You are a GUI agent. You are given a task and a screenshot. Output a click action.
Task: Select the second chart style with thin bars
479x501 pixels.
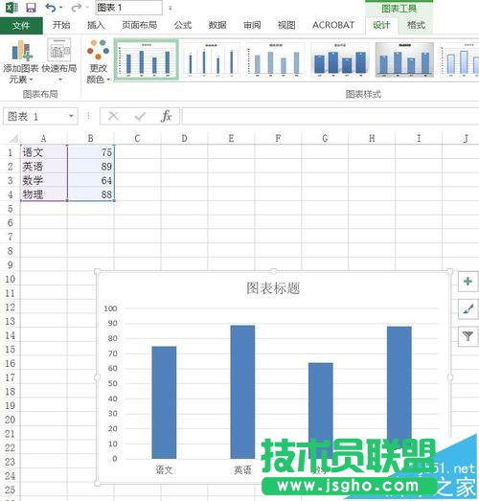click(x=211, y=60)
